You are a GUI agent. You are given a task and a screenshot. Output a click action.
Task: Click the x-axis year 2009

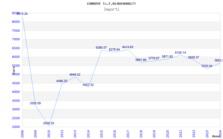click(x=35, y=134)
